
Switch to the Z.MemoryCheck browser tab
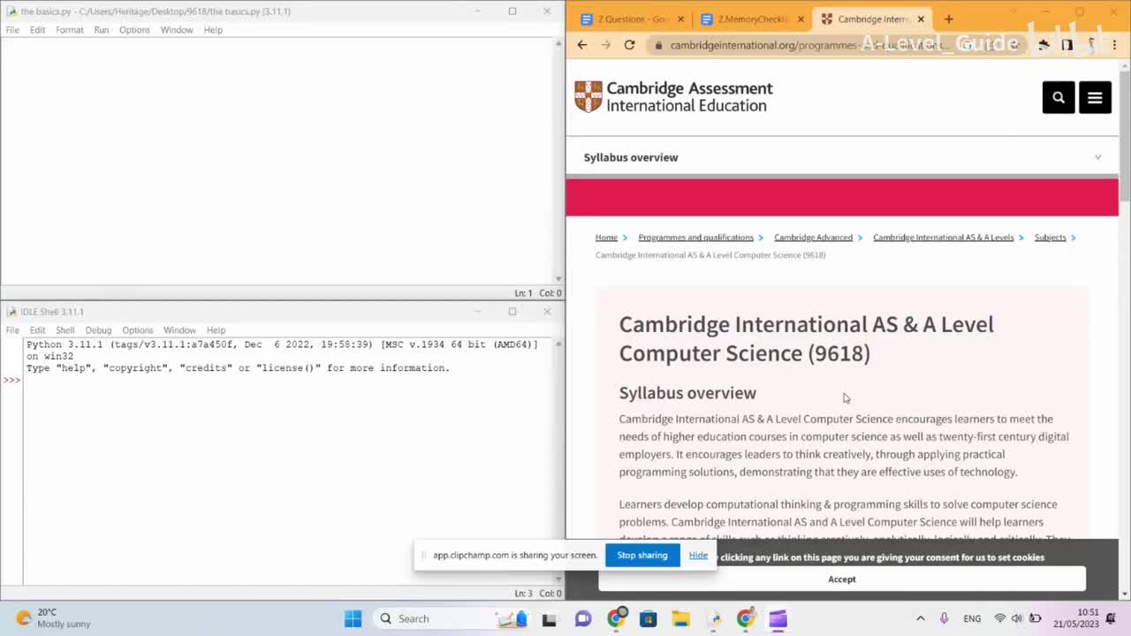coord(751,19)
